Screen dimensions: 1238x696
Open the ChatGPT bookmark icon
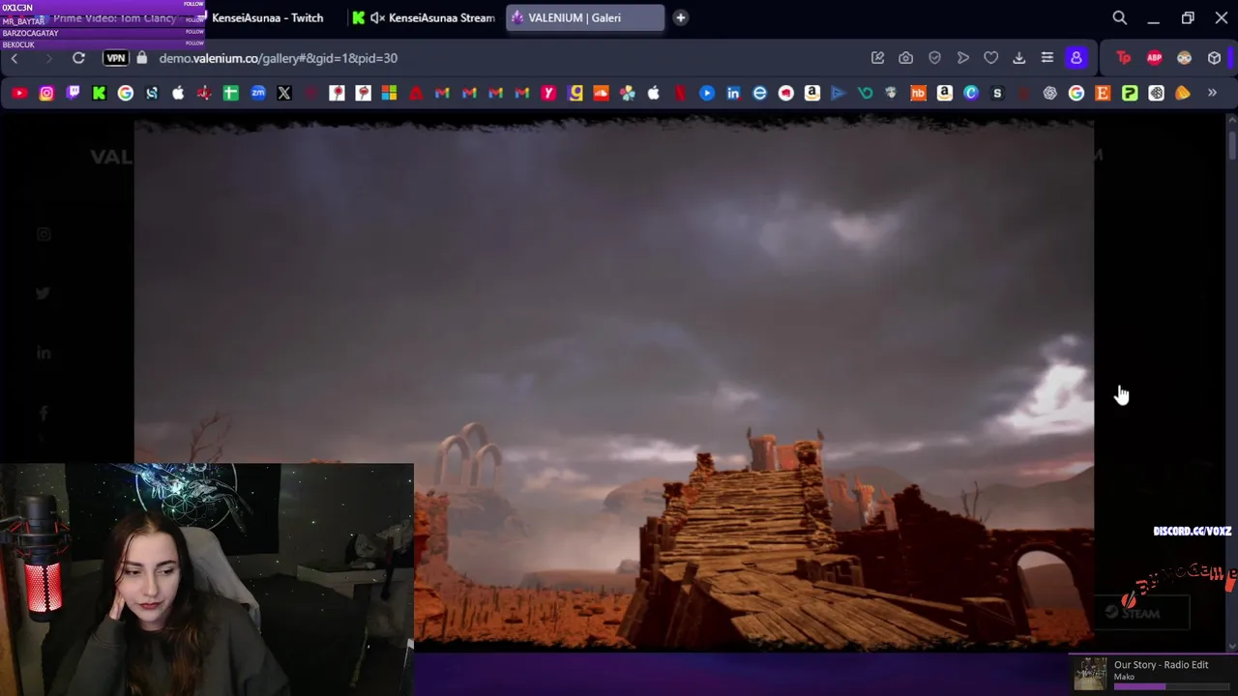coord(1049,93)
